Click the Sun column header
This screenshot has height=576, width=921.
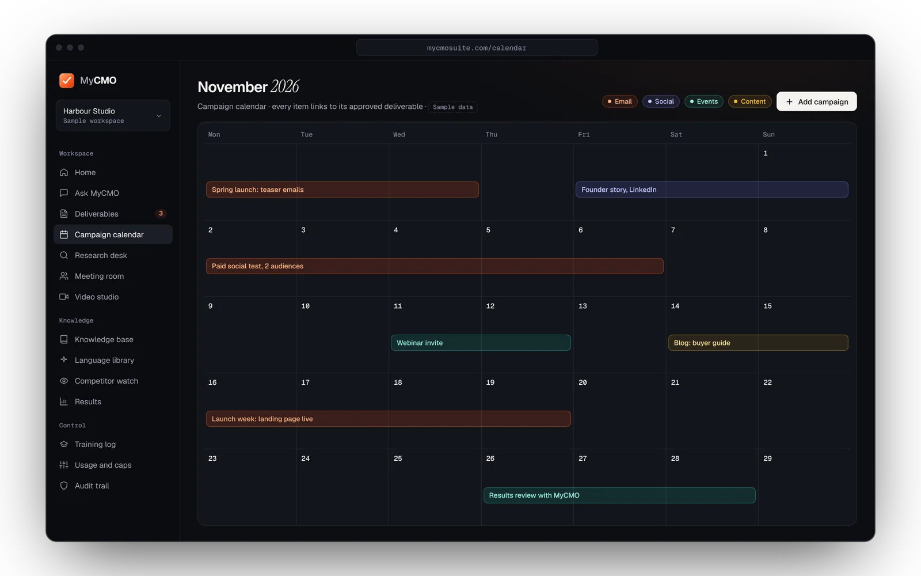(768, 135)
